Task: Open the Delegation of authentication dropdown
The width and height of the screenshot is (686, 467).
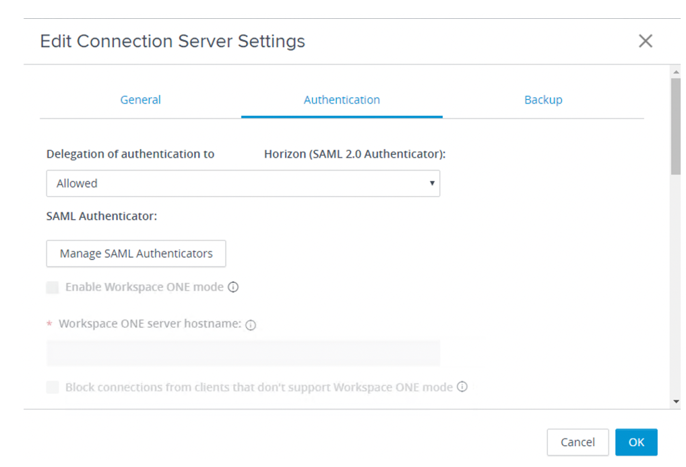Action: (243, 183)
